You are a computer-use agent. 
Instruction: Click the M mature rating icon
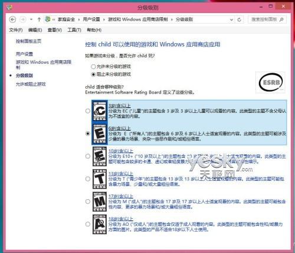click(x=100, y=202)
